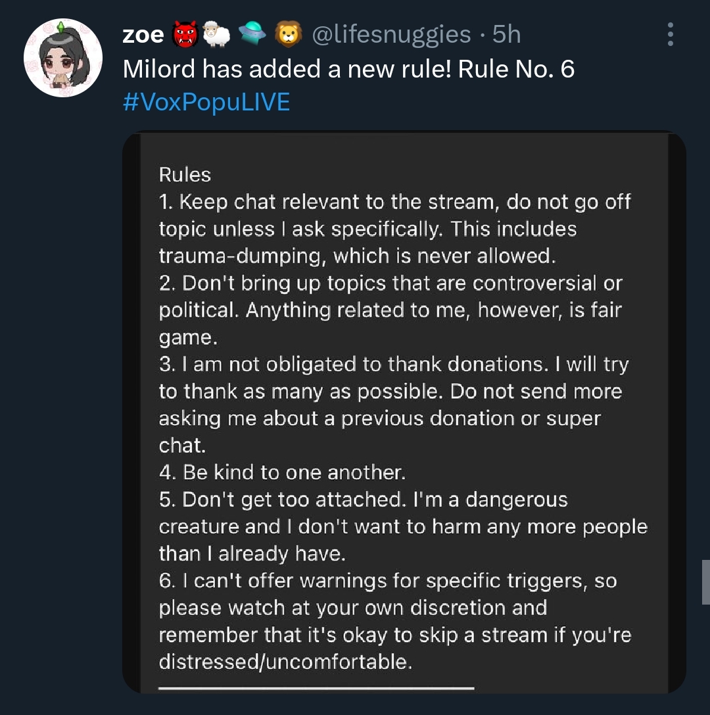Click rule 1 about keeping chat relevant

click(x=395, y=229)
